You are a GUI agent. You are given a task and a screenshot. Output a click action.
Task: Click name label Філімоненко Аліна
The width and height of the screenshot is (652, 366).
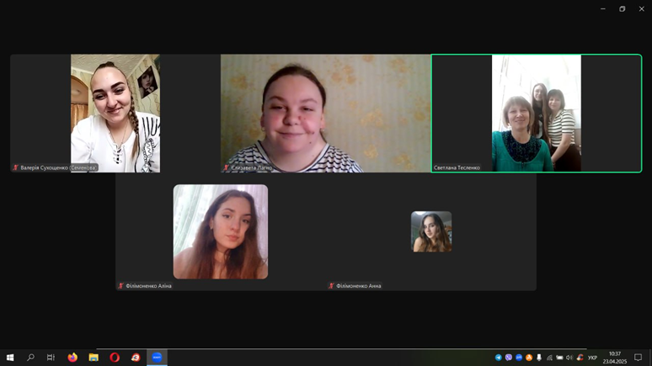coord(148,286)
